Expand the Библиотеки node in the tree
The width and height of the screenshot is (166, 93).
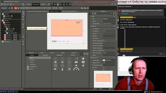(x=1, y=42)
